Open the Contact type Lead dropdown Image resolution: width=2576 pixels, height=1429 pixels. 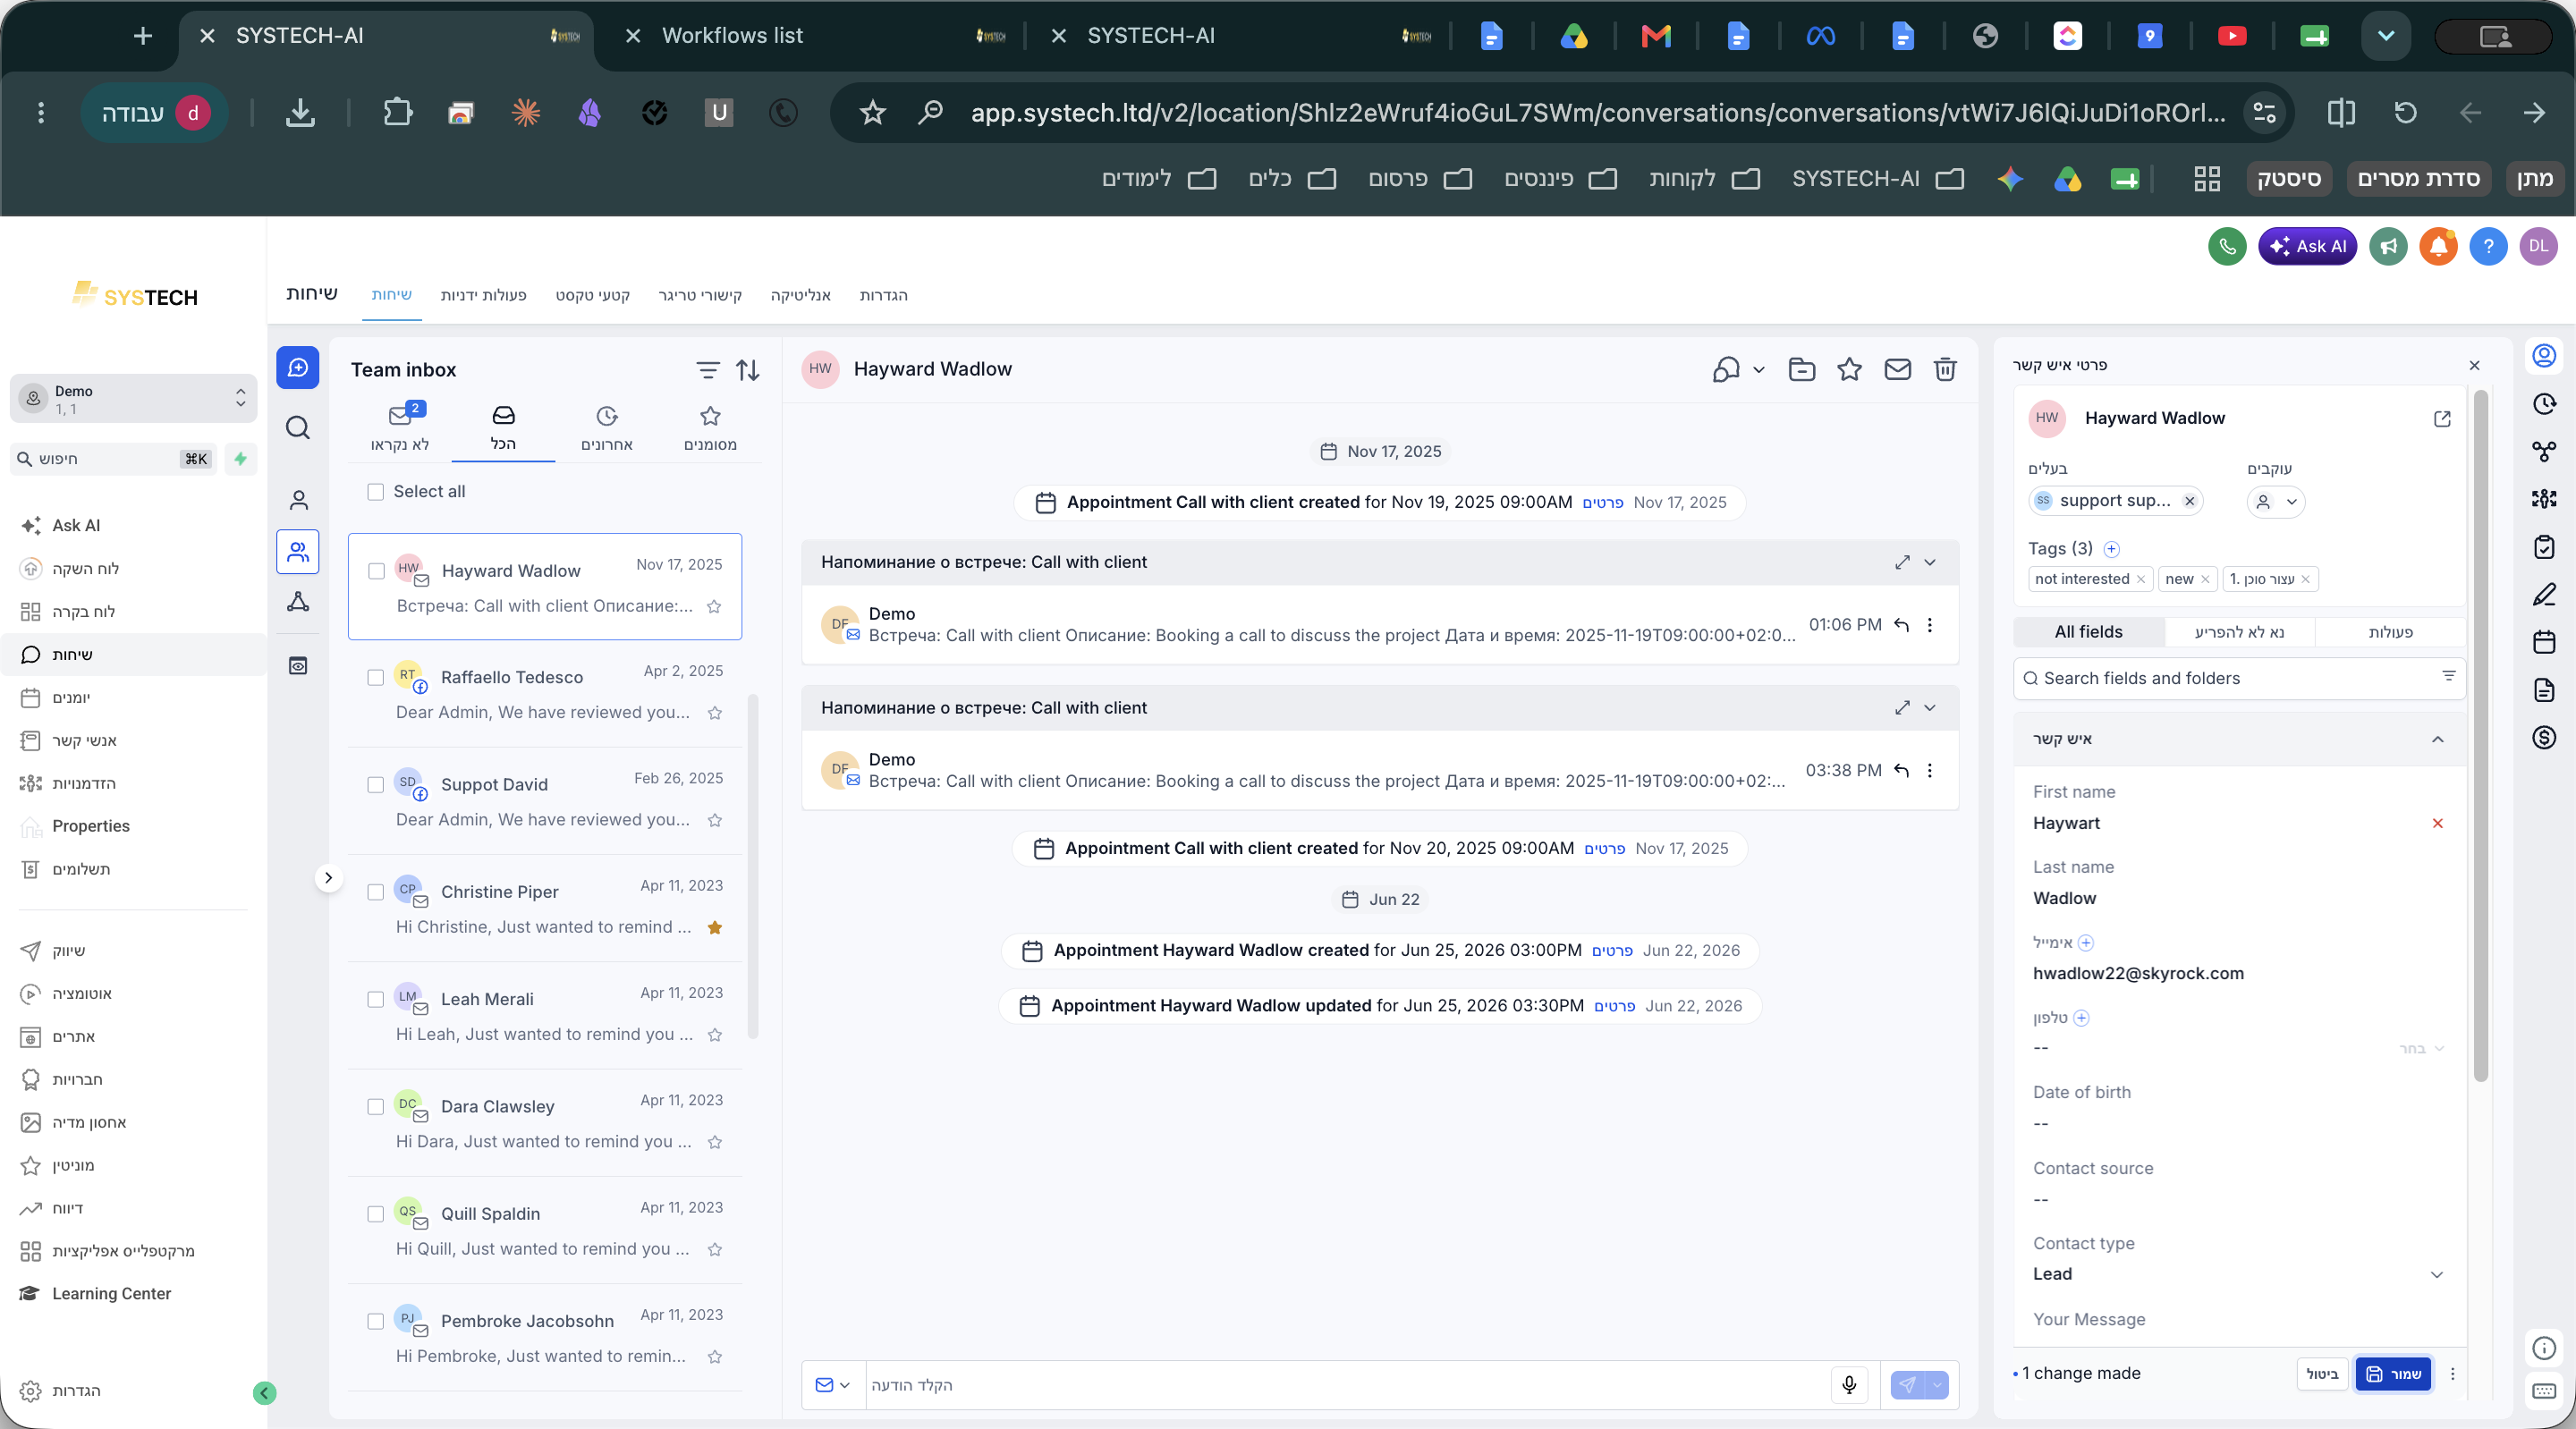tap(2238, 1274)
